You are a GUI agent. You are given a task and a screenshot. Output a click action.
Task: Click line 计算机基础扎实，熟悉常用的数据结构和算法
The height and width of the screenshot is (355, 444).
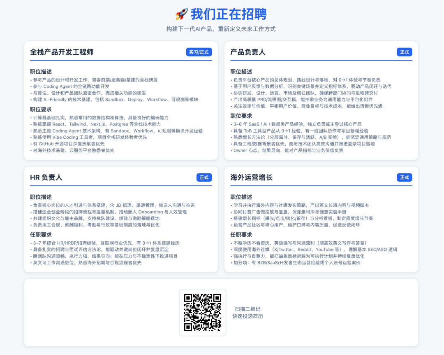coord(101,118)
